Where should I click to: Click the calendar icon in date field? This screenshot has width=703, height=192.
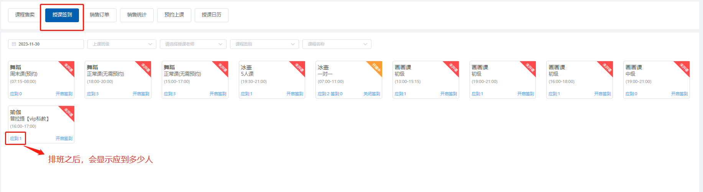[14, 44]
